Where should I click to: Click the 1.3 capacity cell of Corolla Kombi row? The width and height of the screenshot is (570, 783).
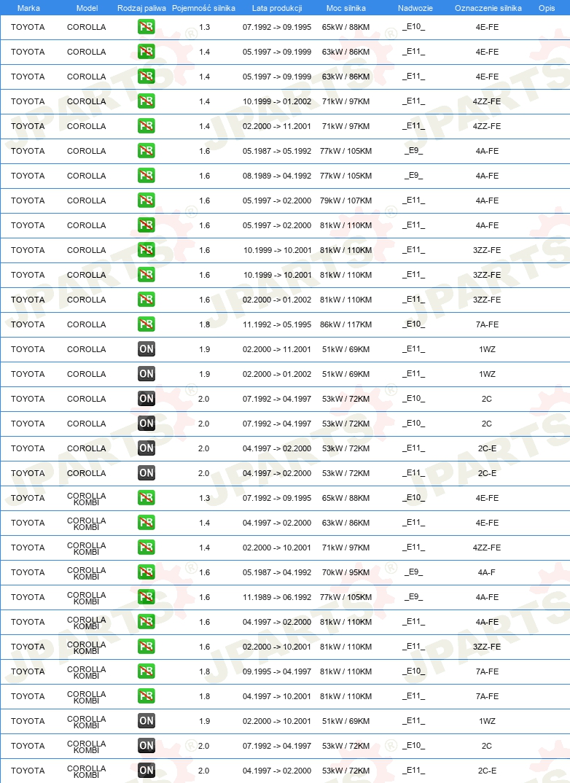pyautogui.click(x=204, y=498)
